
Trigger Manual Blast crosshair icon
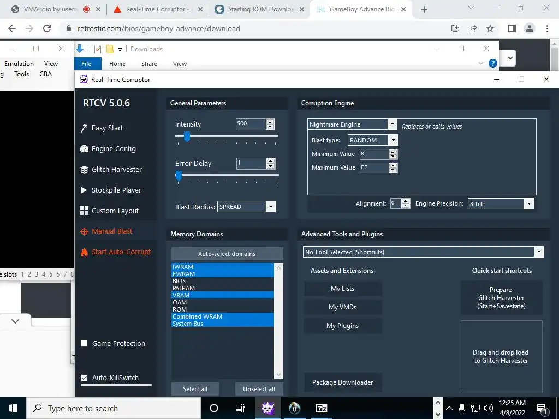(84, 231)
